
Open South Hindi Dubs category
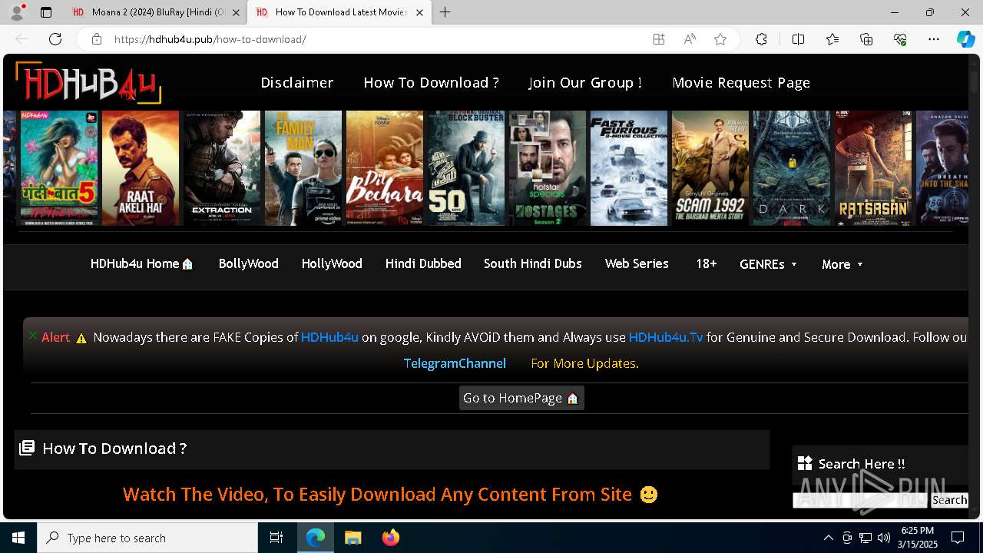532,263
